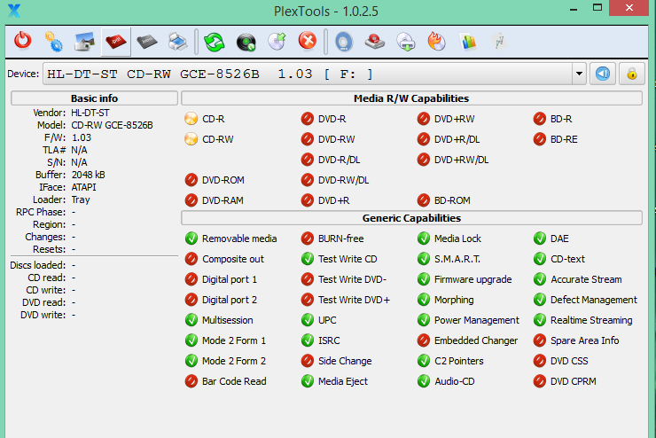
Task: Click the 'Embedded Changer' label
Action: 476,340
